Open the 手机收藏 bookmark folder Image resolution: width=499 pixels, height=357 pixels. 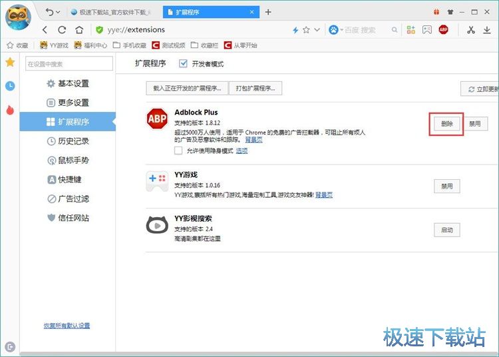click(x=130, y=45)
